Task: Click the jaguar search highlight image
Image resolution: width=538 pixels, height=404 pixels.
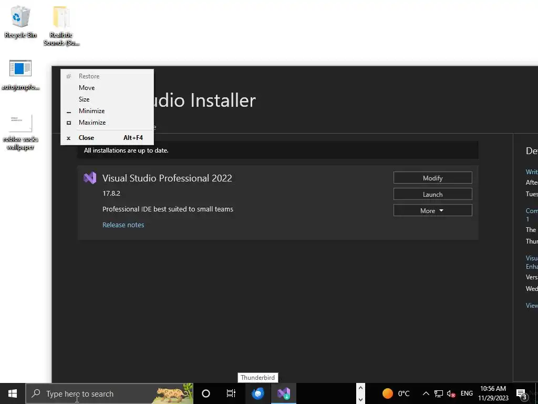Action: 173,393
